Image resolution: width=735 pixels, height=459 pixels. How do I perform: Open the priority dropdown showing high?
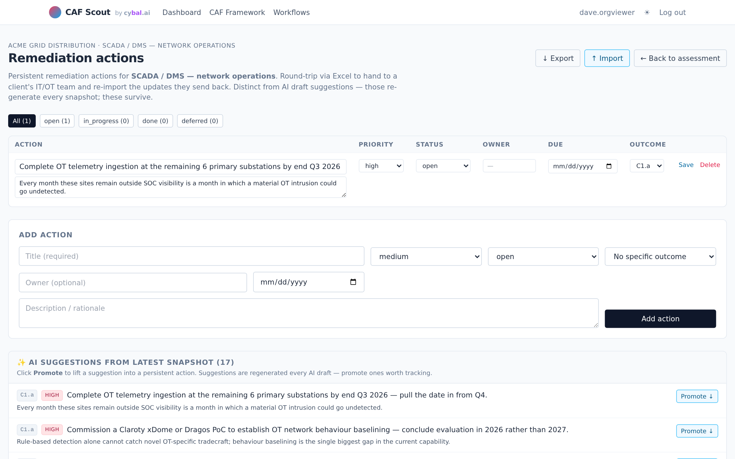(x=381, y=166)
